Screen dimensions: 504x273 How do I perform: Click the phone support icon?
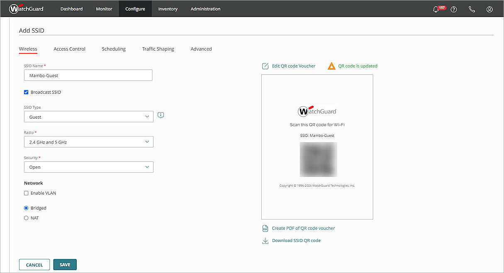point(472,9)
